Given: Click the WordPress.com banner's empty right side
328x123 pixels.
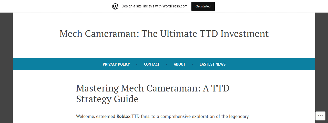Looking at the screenshot, I should (269, 6).
